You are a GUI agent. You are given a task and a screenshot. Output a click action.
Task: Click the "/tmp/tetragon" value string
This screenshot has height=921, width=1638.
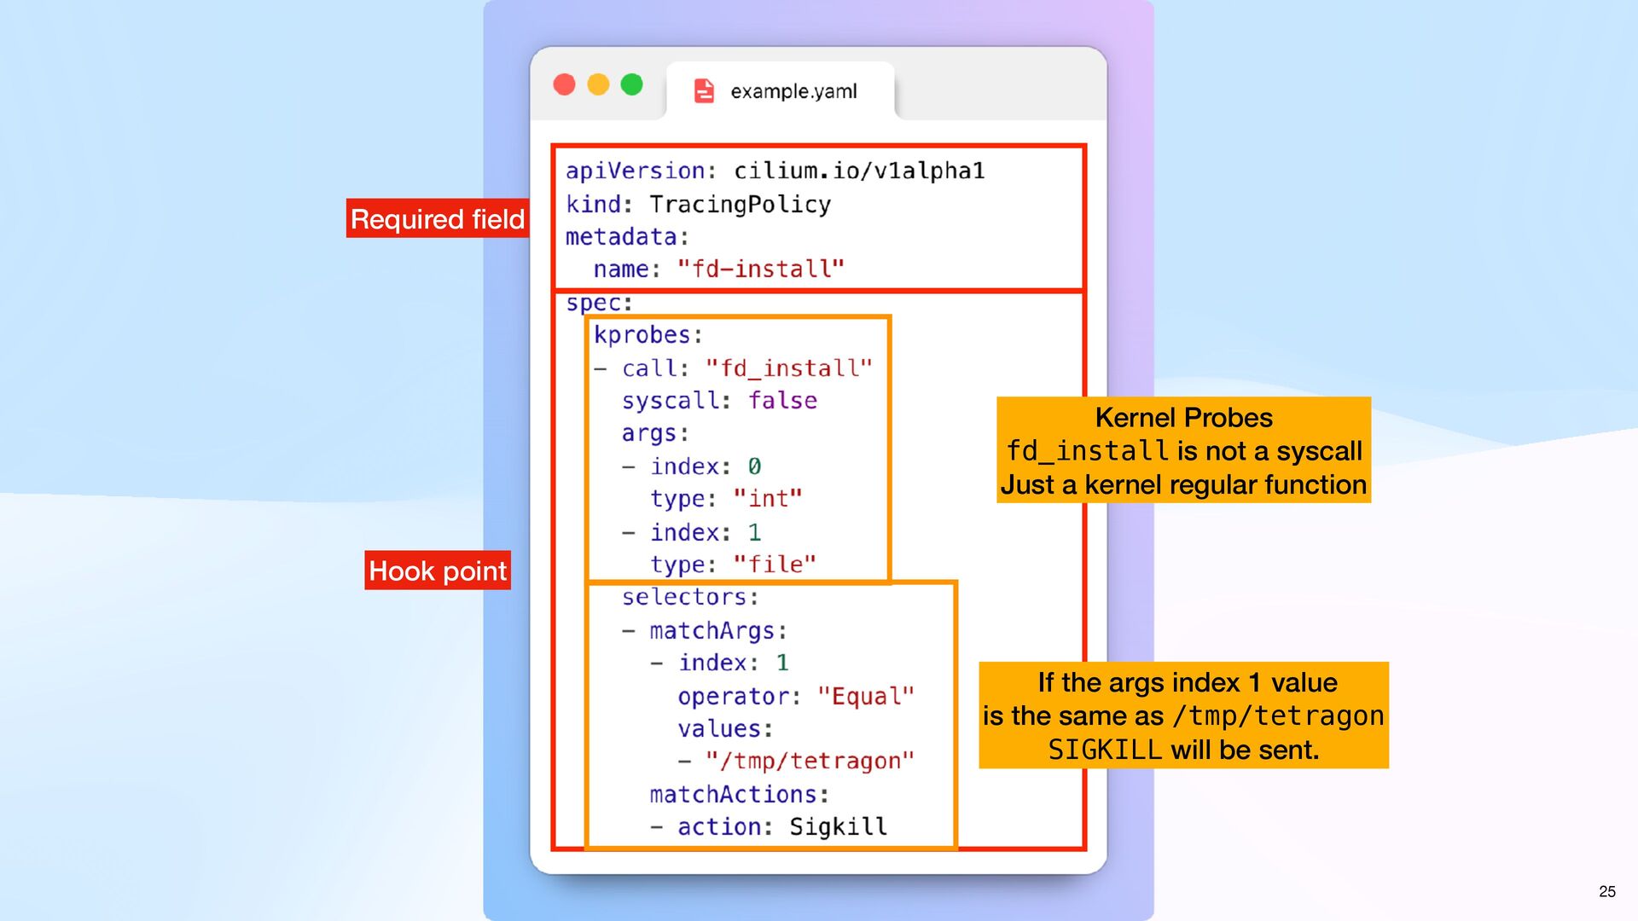[810, 761]
